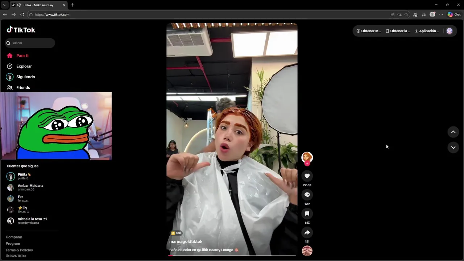Open the tab list dropdown
This screenshot has width=464, height=261.
(x=5, y=5)
